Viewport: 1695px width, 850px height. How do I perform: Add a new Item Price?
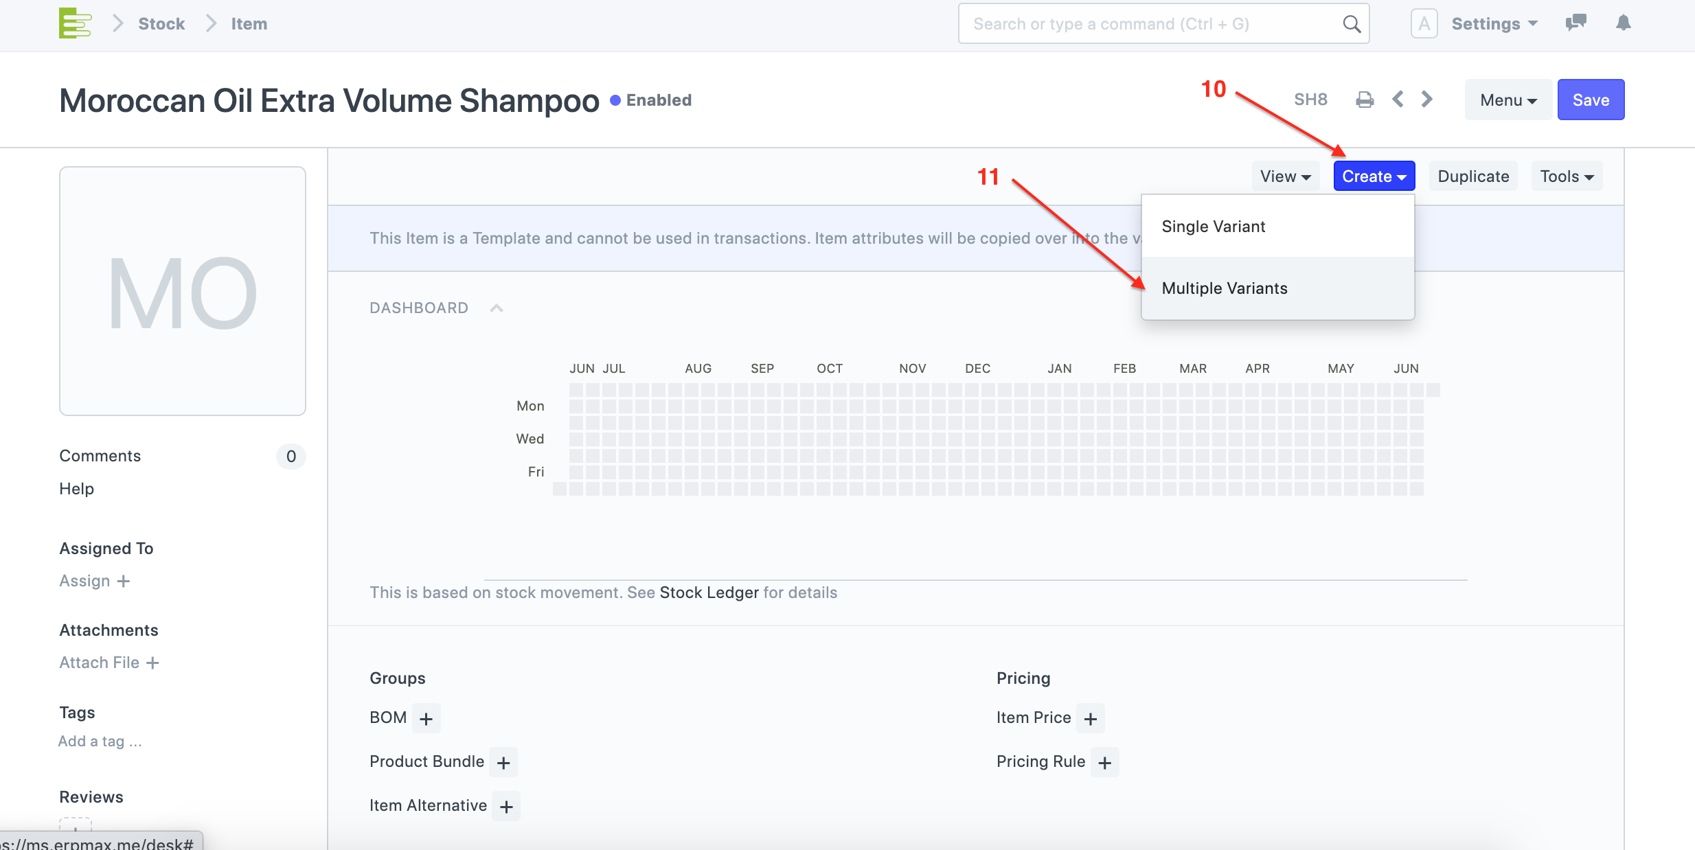pyautogui.click(x=1090, y=718)
